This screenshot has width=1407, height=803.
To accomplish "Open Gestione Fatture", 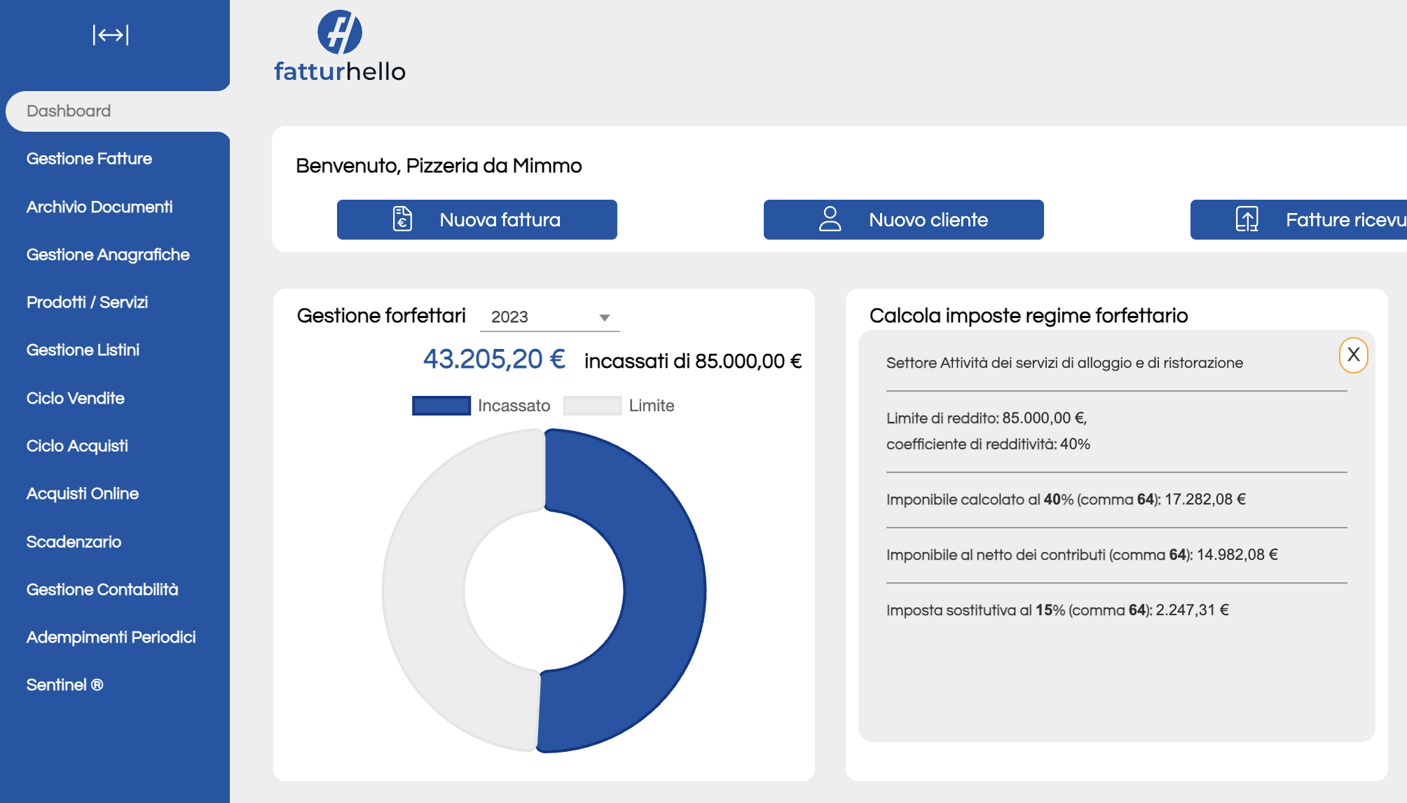I will (89, 158).
